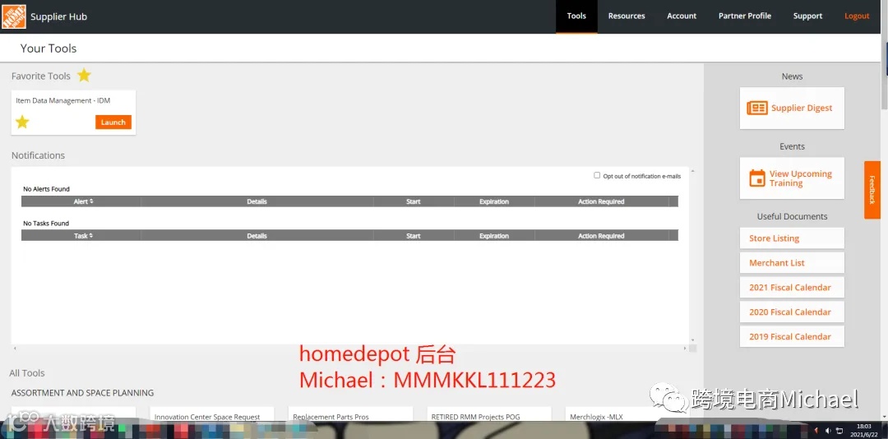Image resolution: width=888 pixels, height=439 pixels.
Task: Click the red arrow tray icon
Action: pos(816,431)
